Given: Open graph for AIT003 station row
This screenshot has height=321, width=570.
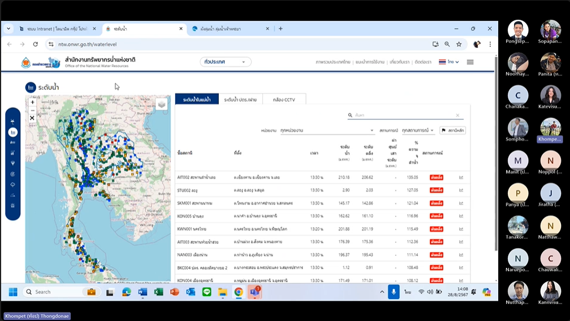Looking at the screenshot, I should pos(461,242).
